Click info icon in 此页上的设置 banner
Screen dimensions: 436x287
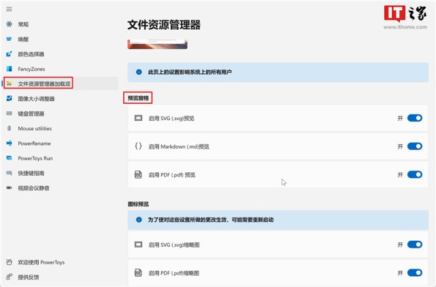(x=139, y=72)
